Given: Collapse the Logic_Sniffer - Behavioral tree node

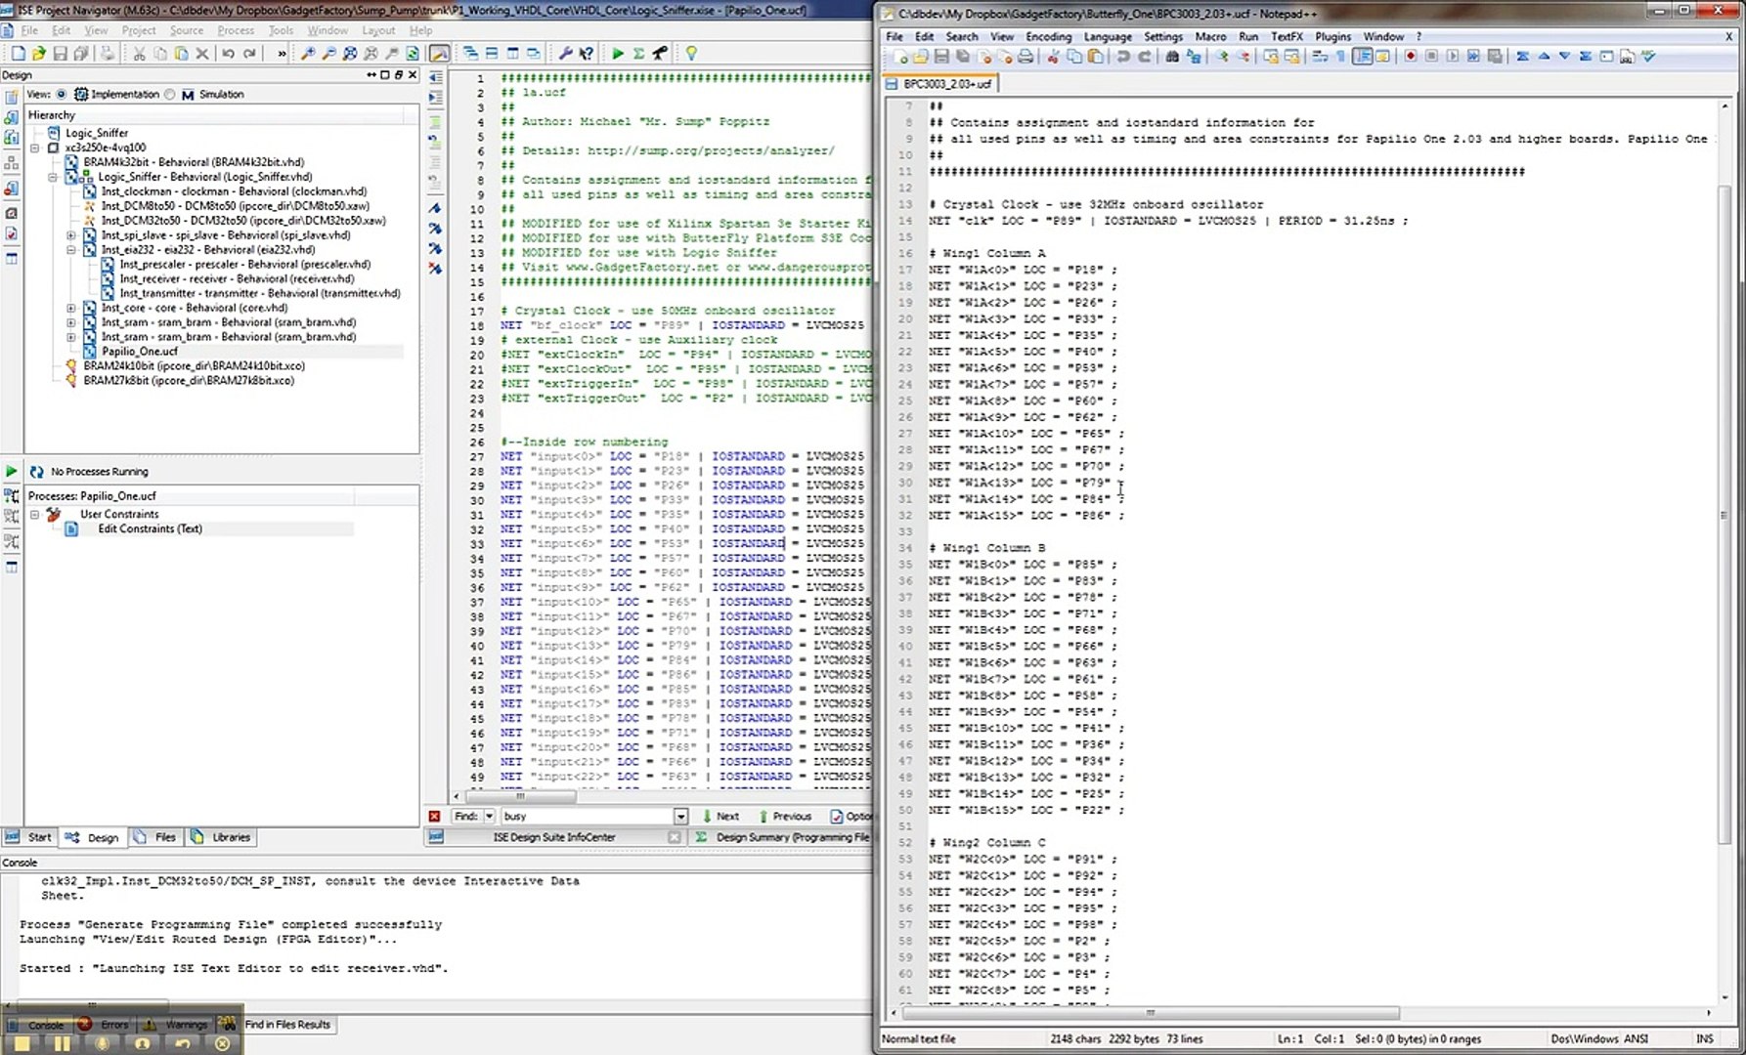Looking at the screenshot, I should click(53, 177).
